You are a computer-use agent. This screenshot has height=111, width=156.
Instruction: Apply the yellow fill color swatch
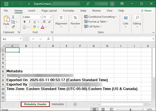pos(34,27)
